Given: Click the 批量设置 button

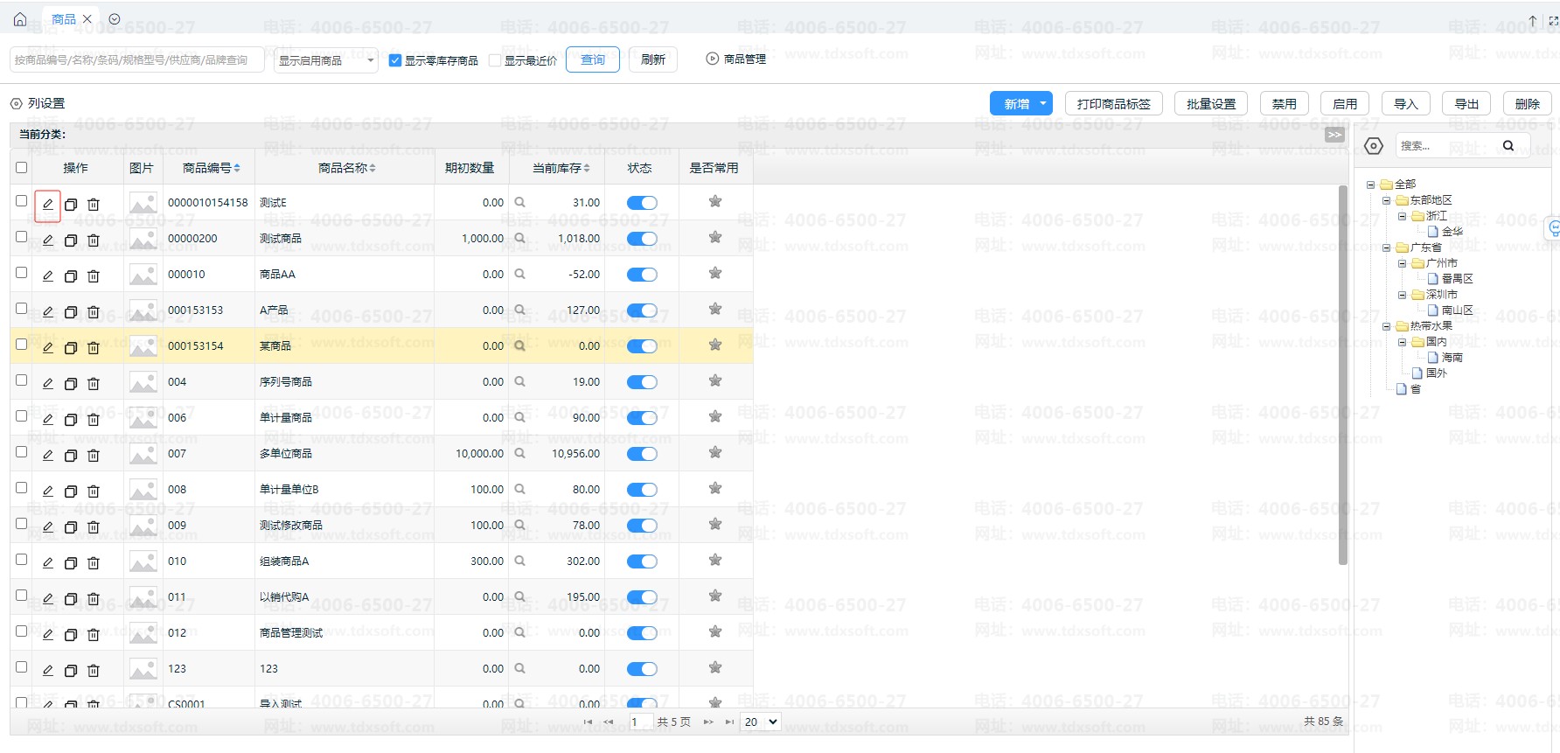Looking at the screenshot, I should tap(1210, 103).
